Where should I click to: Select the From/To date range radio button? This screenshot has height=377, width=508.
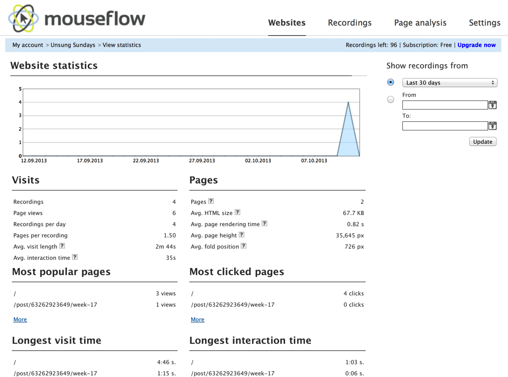click(x=391, y=99)
